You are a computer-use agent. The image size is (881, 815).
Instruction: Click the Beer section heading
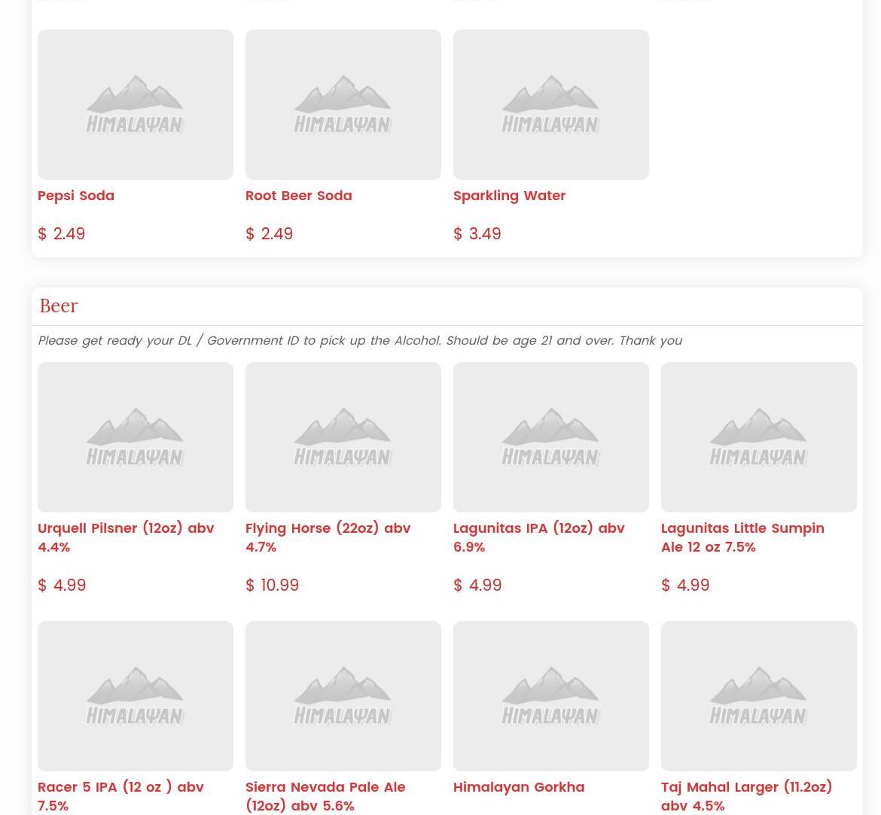(59, 306)
